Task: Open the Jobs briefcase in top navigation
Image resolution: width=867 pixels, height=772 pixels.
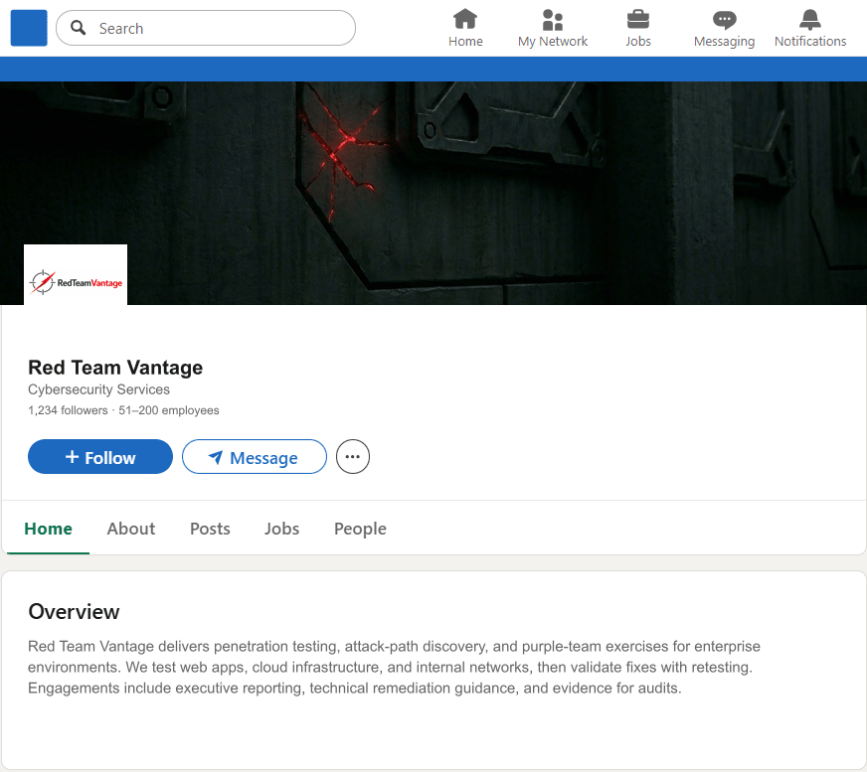Action: click(x=638, y=29)
